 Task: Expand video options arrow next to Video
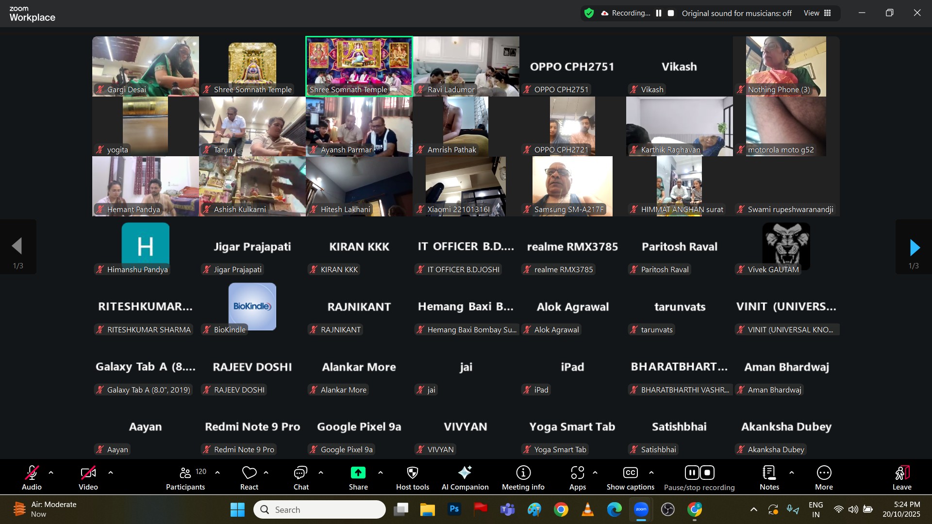[111, 473]
